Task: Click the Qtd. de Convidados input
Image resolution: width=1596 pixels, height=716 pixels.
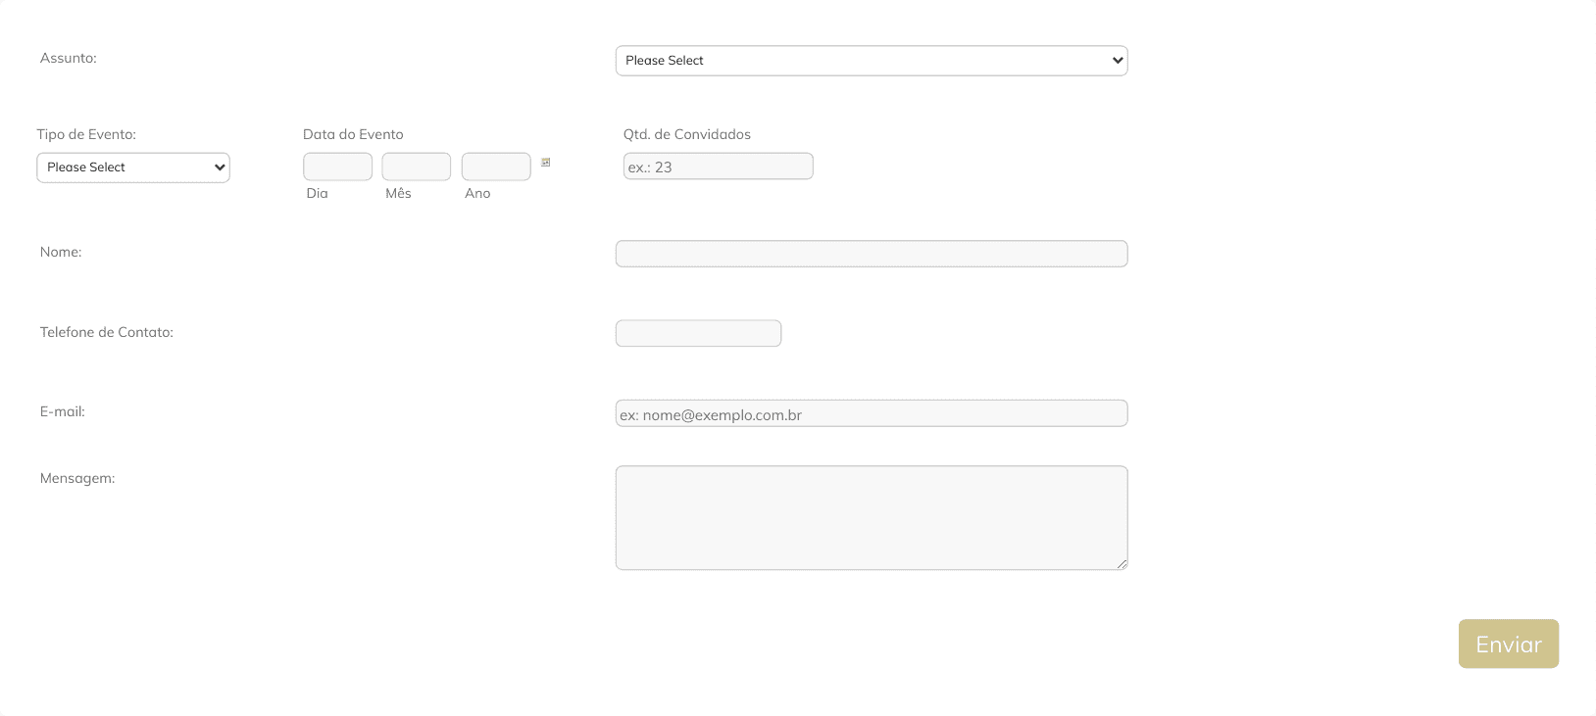Action: point(718,167)
